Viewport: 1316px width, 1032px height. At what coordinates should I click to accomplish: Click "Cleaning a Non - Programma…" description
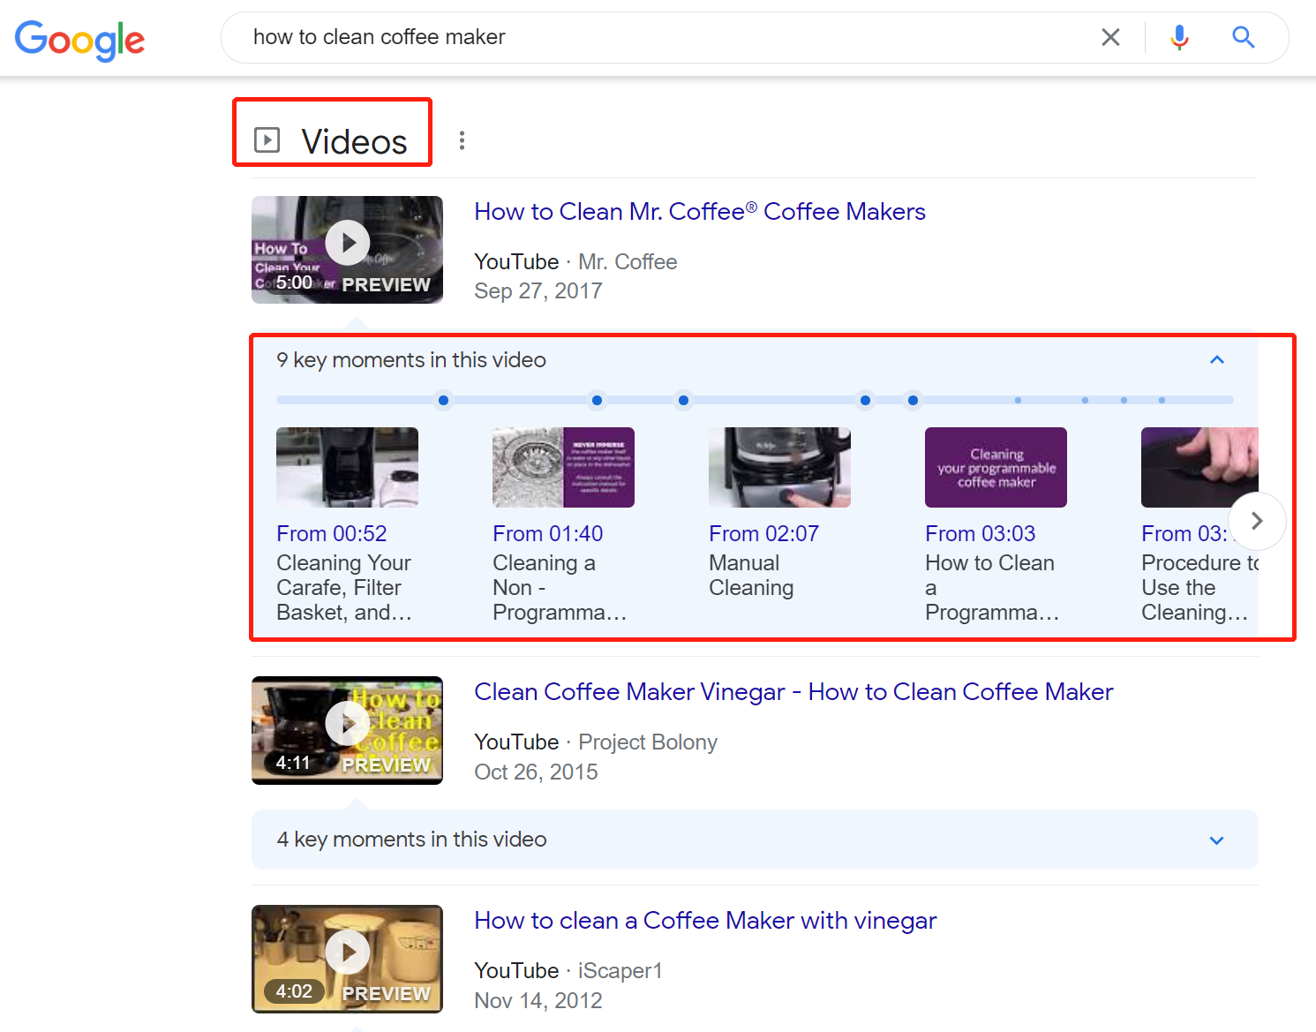(x=560, y=588)
